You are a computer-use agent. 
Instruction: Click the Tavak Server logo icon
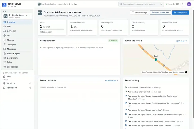pos(4,5)
